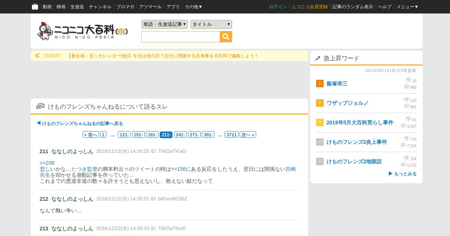Click the megaphone announcement icon
The image size is (450, 236).
[x=37, y=56]
